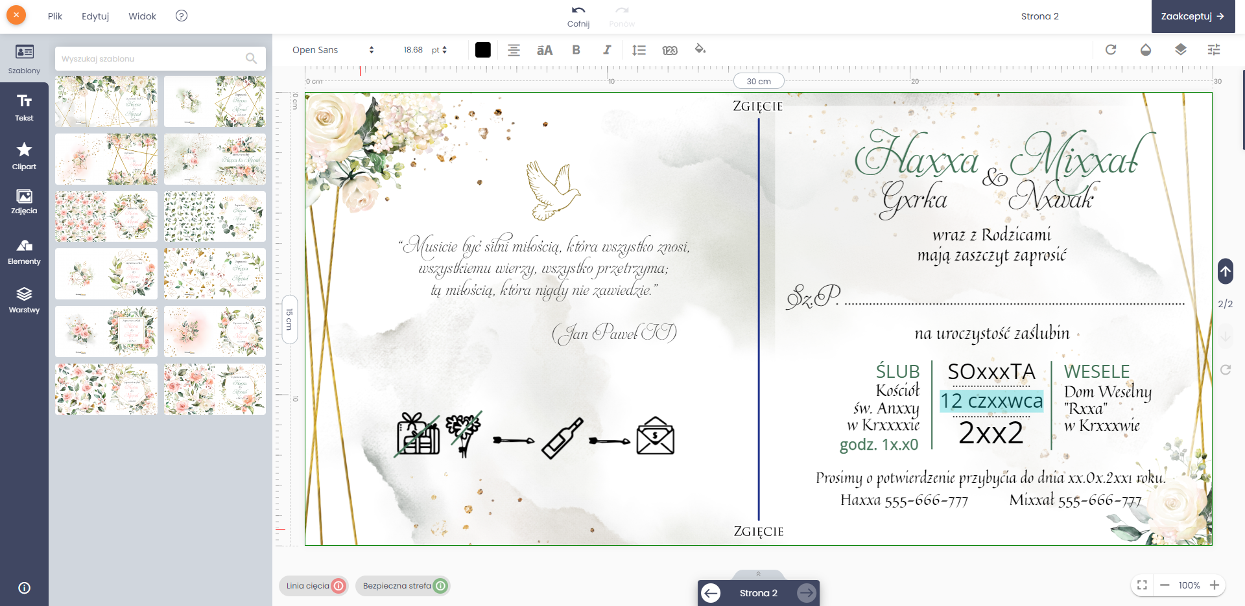Select the Tekst tool in sidebar
1245x606 pixels.
pos(24,107)
